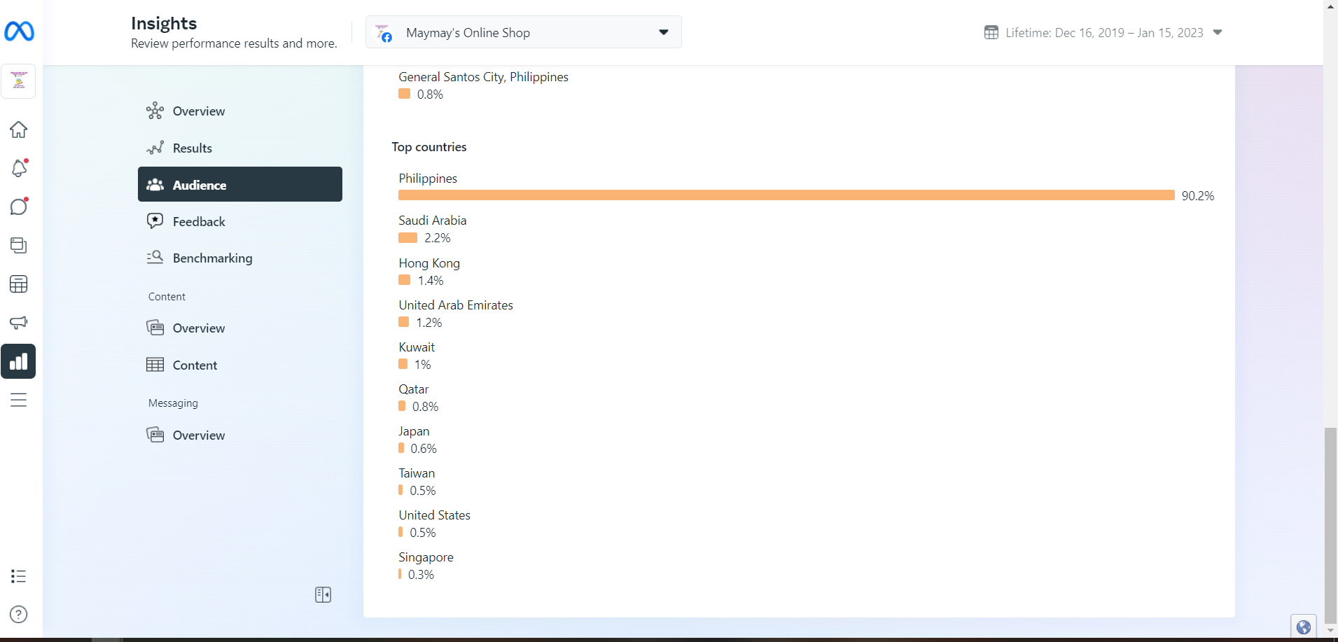
Task: Expand the Lifetime date range dropdown arrow
Action: coord(1218,32)
